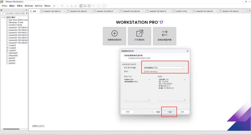Screen dimensions: 251x135
Task: Open the 查看(V) menu
Action: pyautogui.click(x=20, y=6)
